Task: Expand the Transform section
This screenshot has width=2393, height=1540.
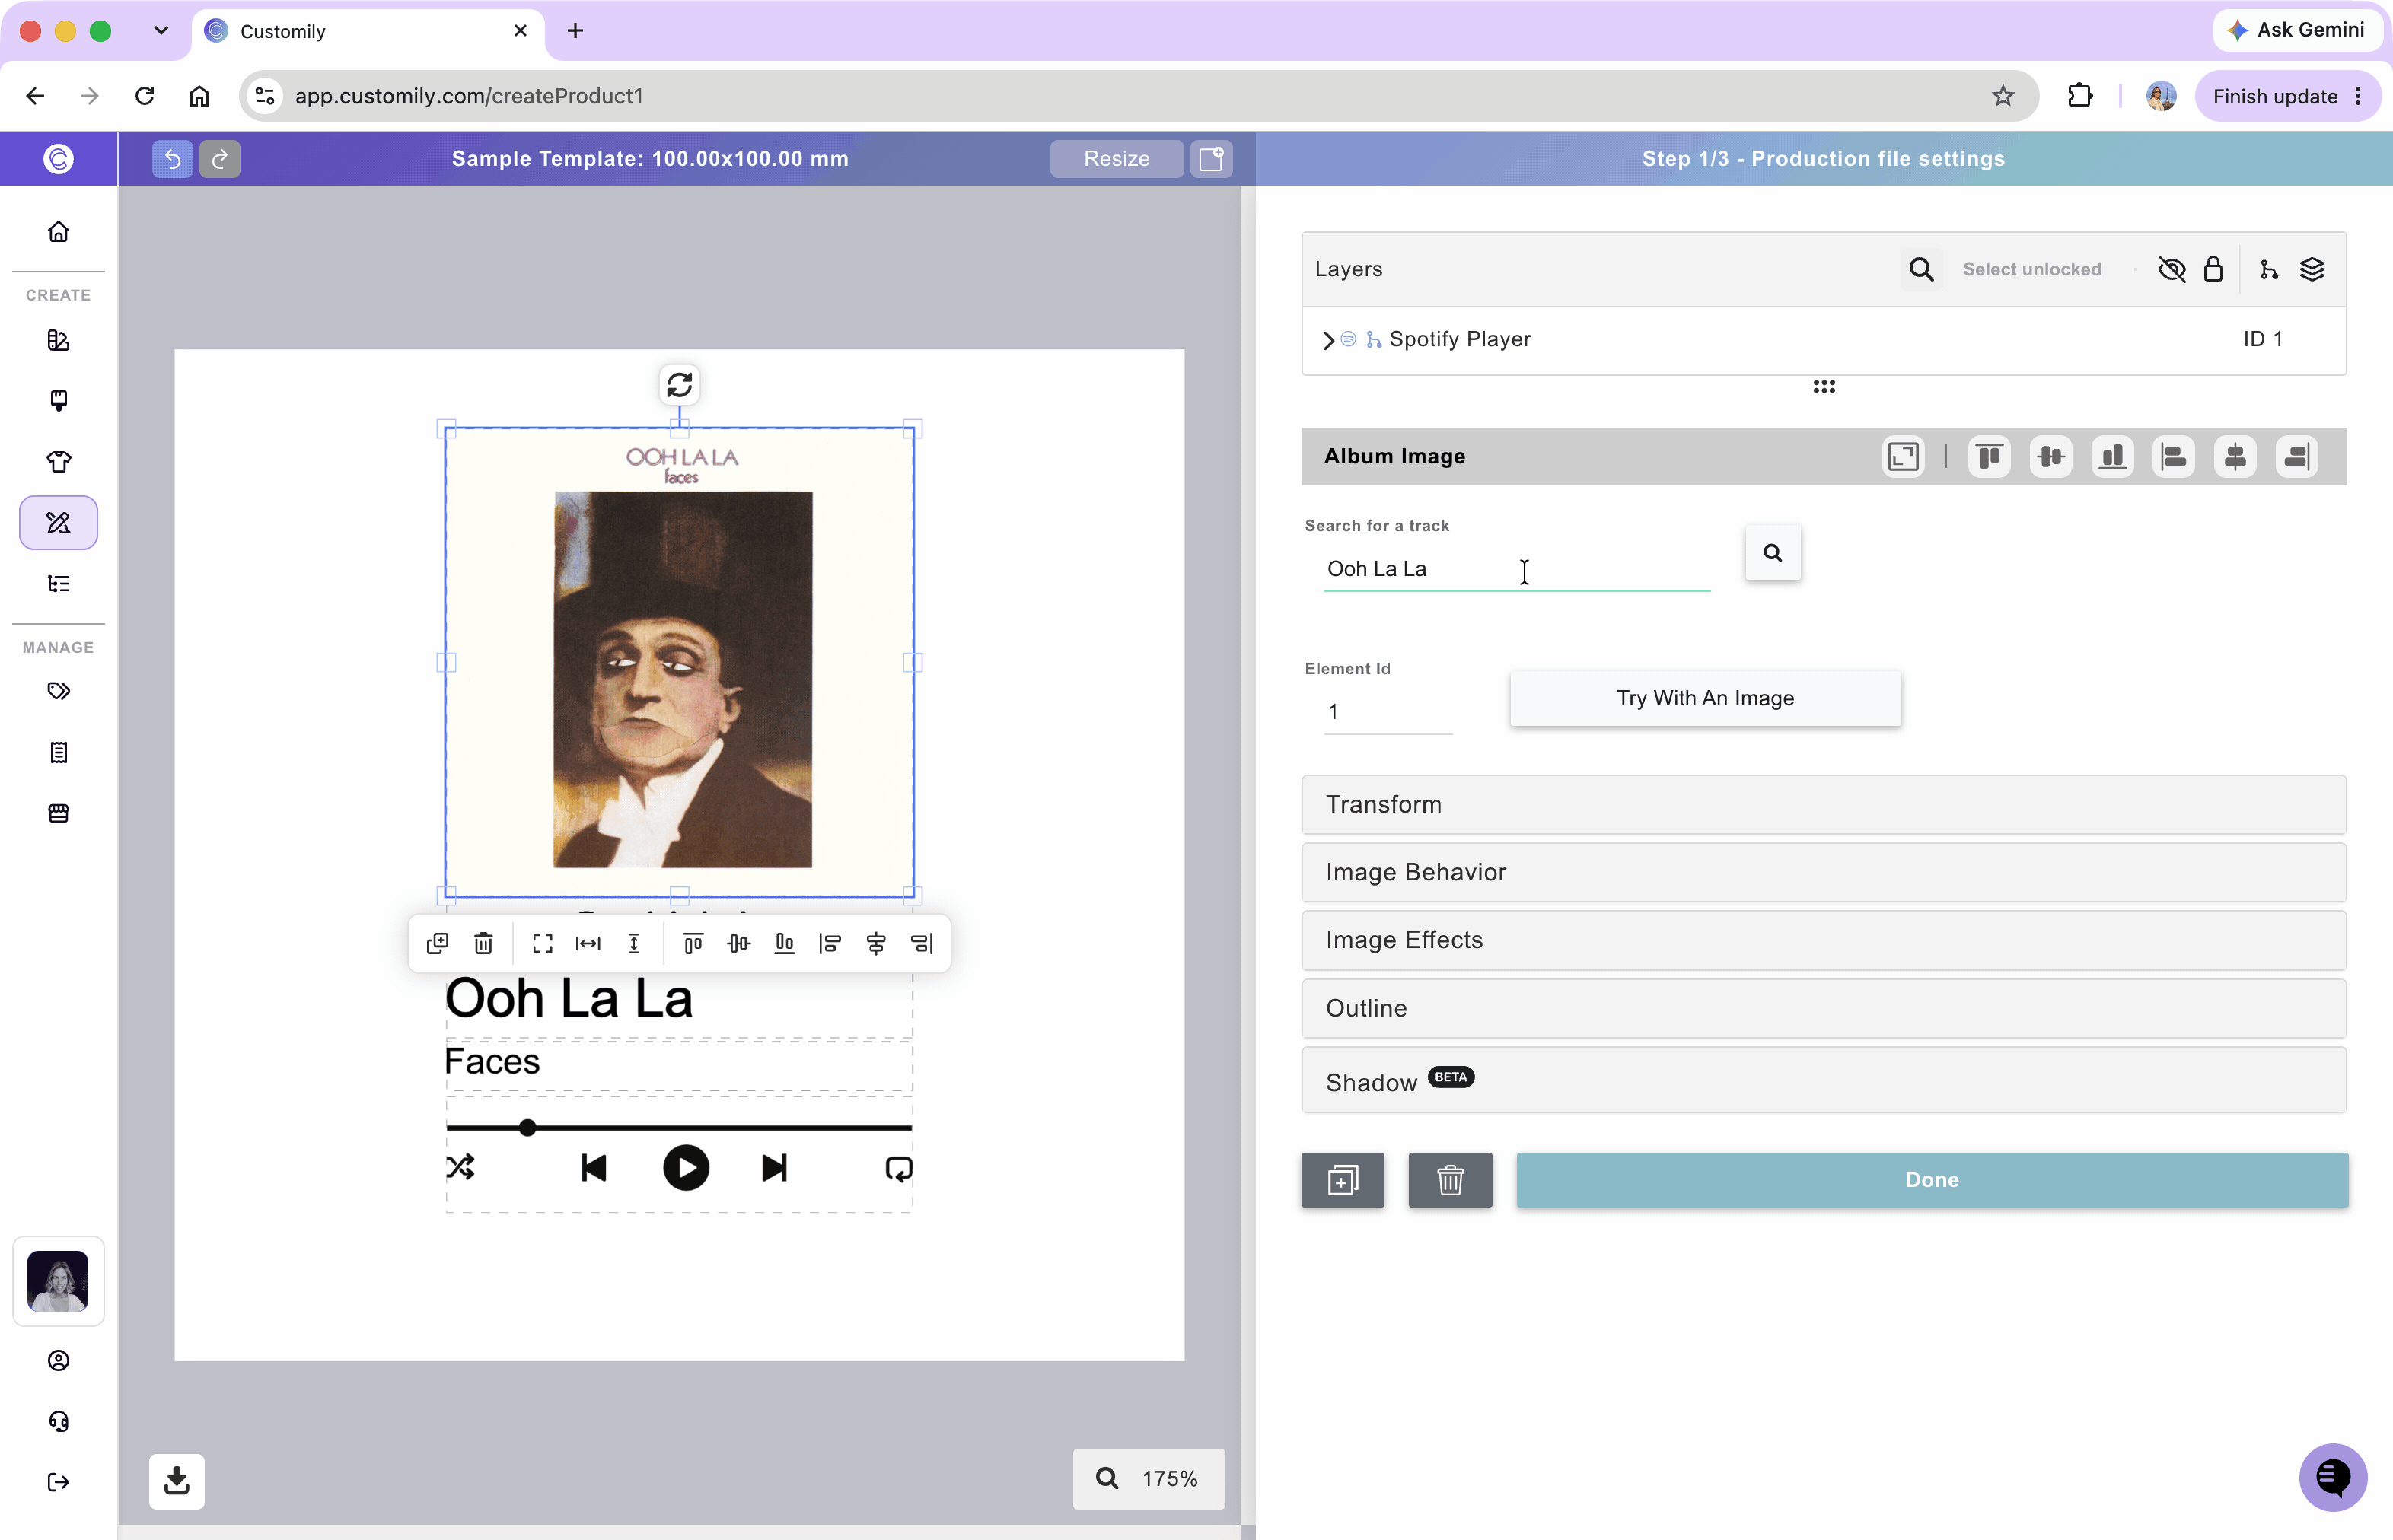Action: click(x=1824, y=805)
